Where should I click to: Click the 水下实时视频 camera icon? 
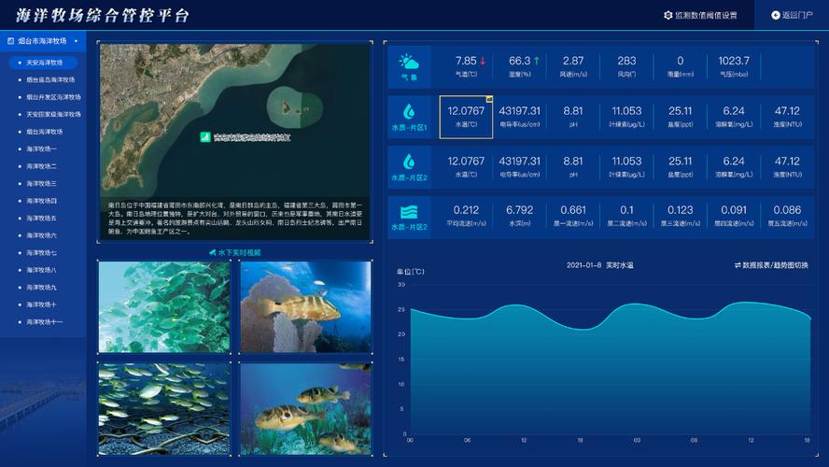pos(213,253)
